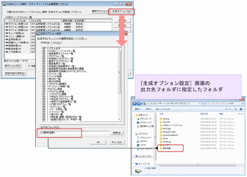Click the magnifier icon in Explorer search
Viewport: 247px width, 177px height.
coord(242,104)
